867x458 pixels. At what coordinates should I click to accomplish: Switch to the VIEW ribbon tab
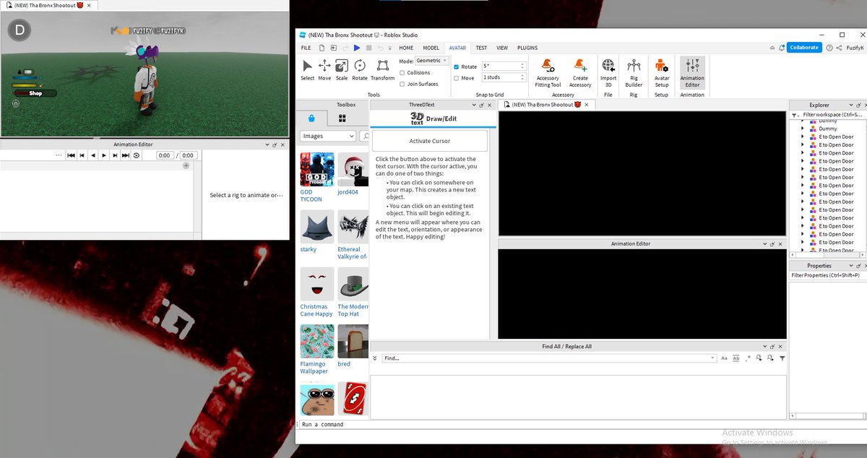(502, 48)
